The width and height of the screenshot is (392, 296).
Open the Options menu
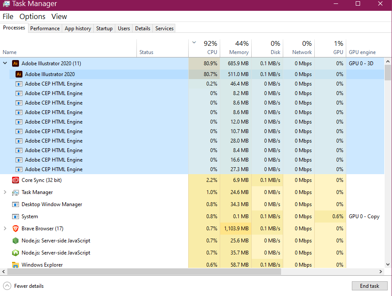pyautogui.click(x=32, y=16)
